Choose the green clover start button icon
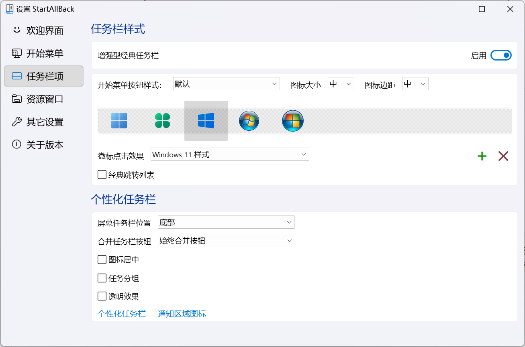Screen dimensions: 525x347 pyautogui.click(x=162, y=121)
